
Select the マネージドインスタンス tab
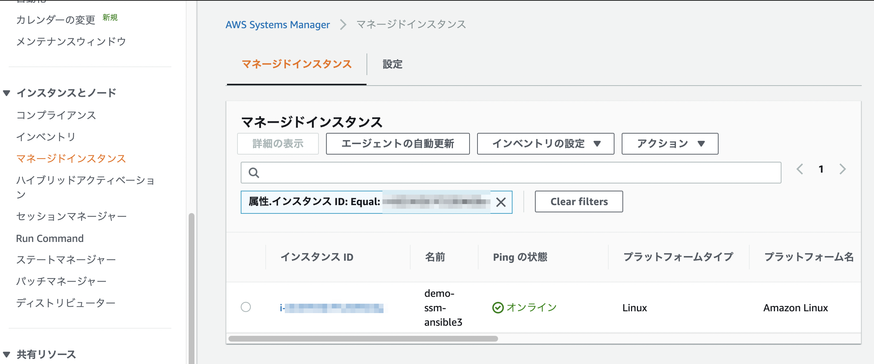coord(296,64)
